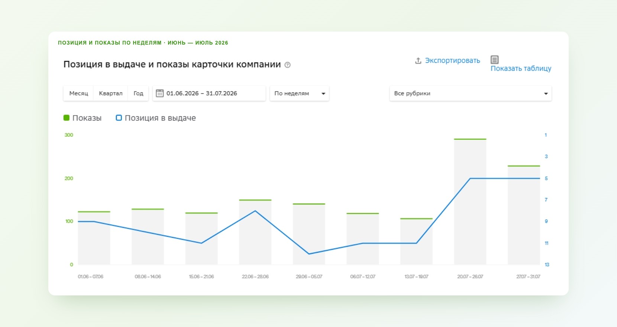Click the blue 13 value on the right axis
The width and height of the screenshot is (617, 327).
click(x=547, y=265)
